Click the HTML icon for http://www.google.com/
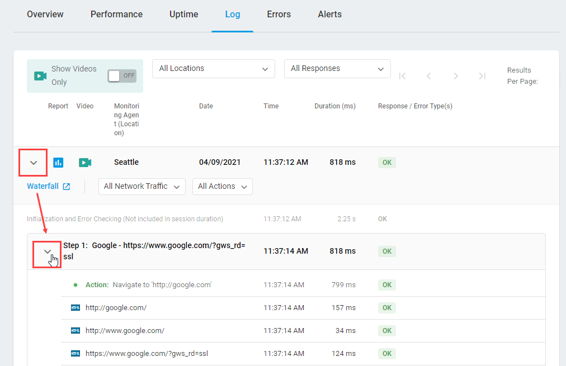This screenshot has height=366, width=566. pyautogui.click(x=76, y=331)
